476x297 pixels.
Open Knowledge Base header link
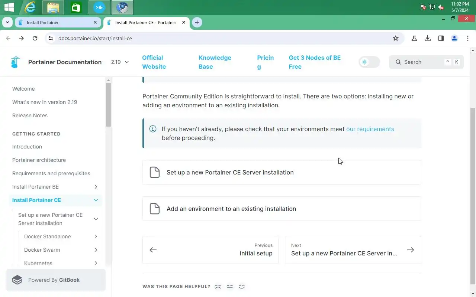click(x=215, y=62)
